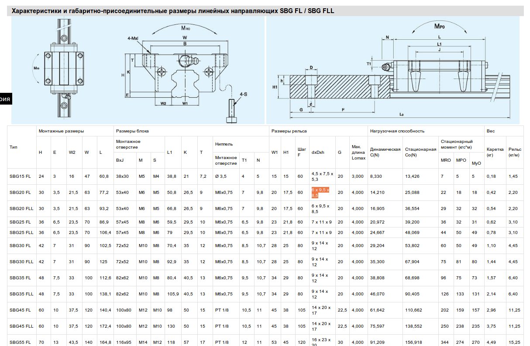Image resolution: width=530 pixels, height=346 pixels.
Task: Select the highlighted '6 x 9,5 x 8,5' cell in SBG20 FL row
Action: click(x=320, y=193)
